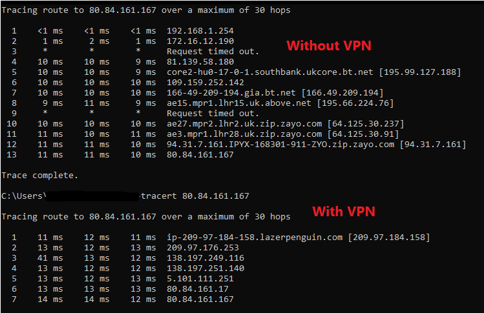Image resolution: width=484 pixels, height=313 pixels.
Task: Click the IP address 5.101.111.251
Action: click(200, 279)
